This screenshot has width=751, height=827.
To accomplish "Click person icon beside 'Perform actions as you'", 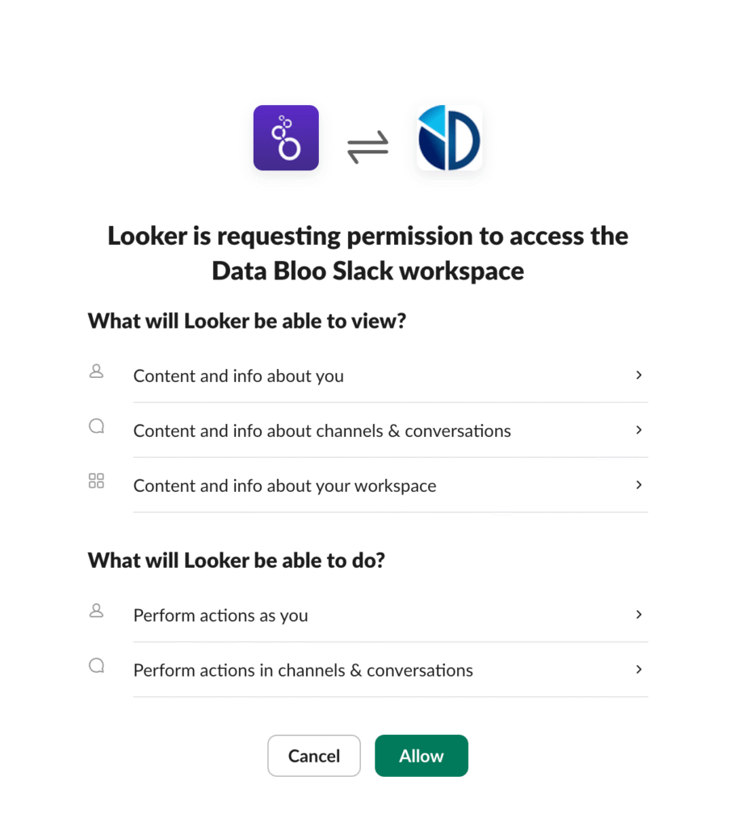I will 97,611.
